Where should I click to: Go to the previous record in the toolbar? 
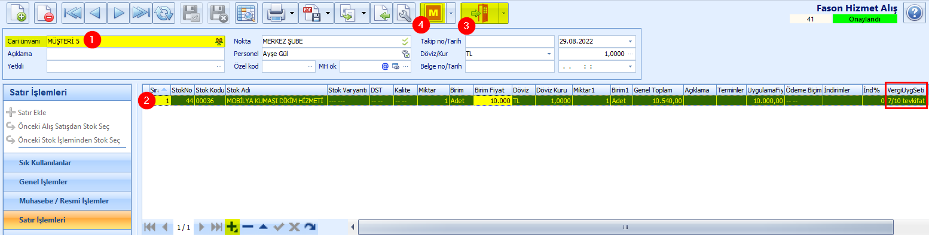point(95,13)
